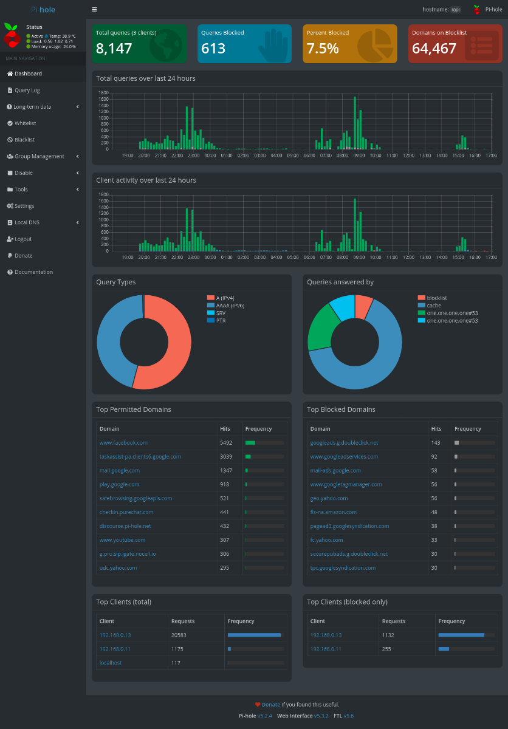This screenshot has height=729, width=508.
Task: Open 192.168.0.11 in Top Clients (blocked only)
Action: click(x=326, y=649)
